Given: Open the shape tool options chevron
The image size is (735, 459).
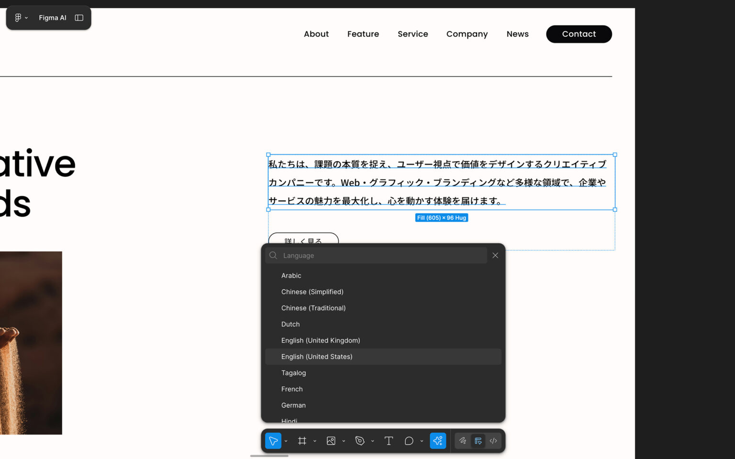Looking at the screenshot, I should (x=422, y=441).
